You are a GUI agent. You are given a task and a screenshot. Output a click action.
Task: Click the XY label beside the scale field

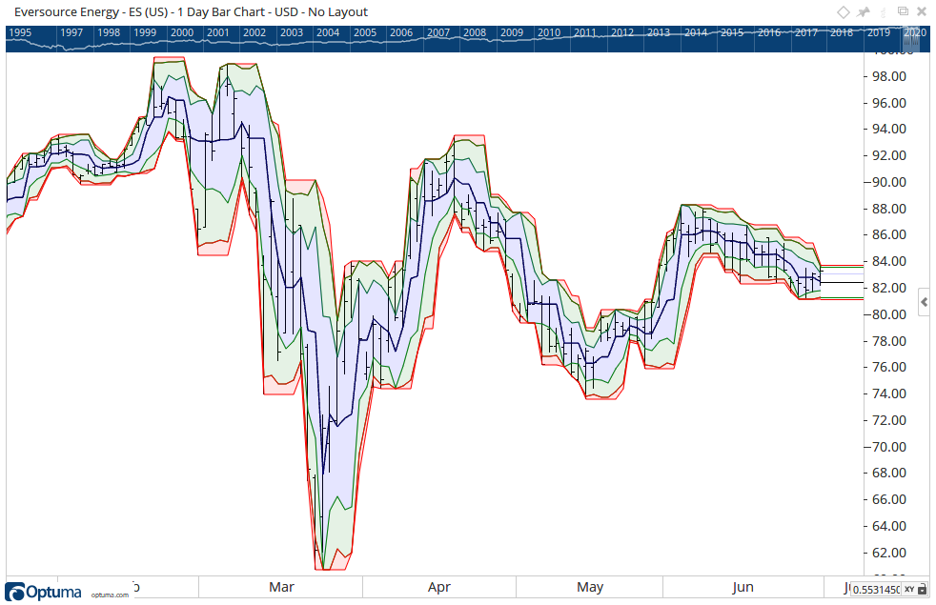[x=909, y=590]
